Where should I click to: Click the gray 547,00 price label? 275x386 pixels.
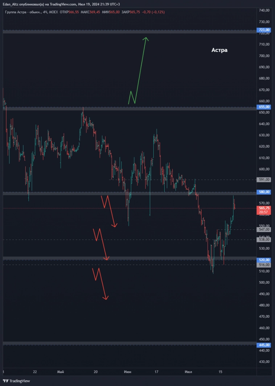(264, 229)
